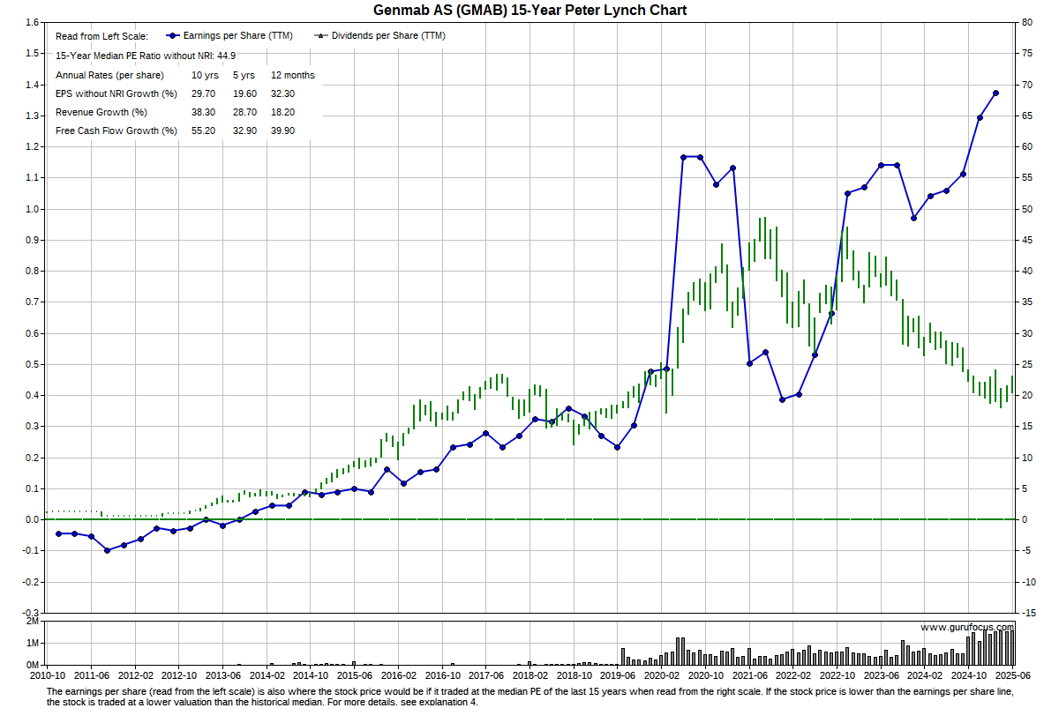Click the 2025-06 x-axis date label
1059x723 pixels.
[x=1013, y=675]
